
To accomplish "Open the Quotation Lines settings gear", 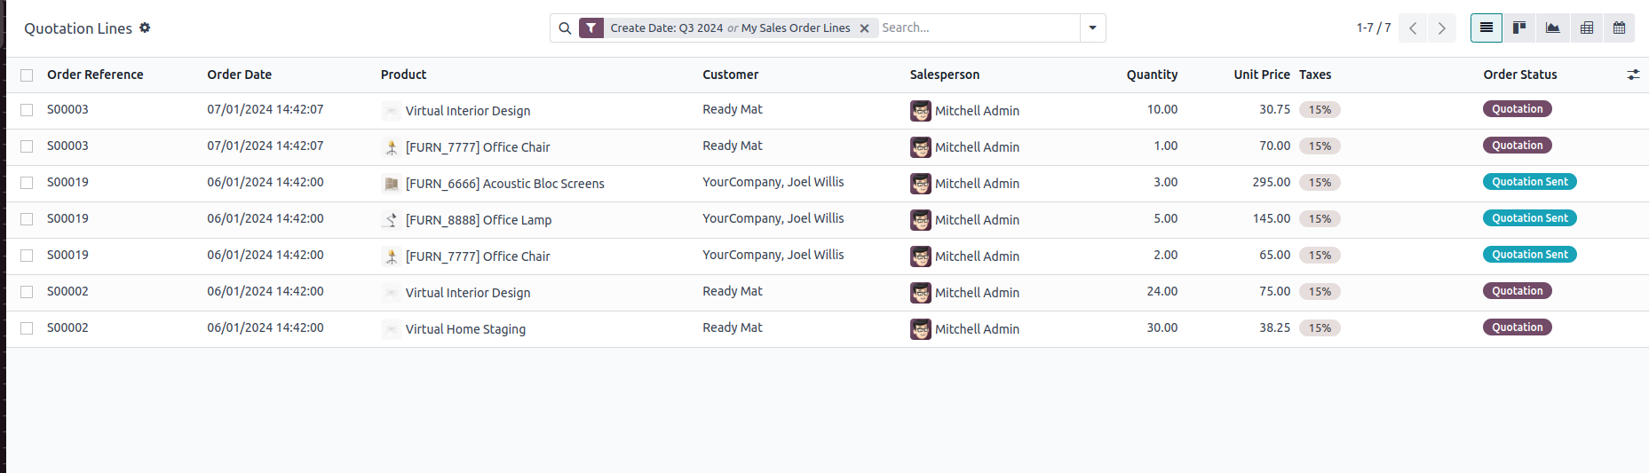I will tap(145, 28).
